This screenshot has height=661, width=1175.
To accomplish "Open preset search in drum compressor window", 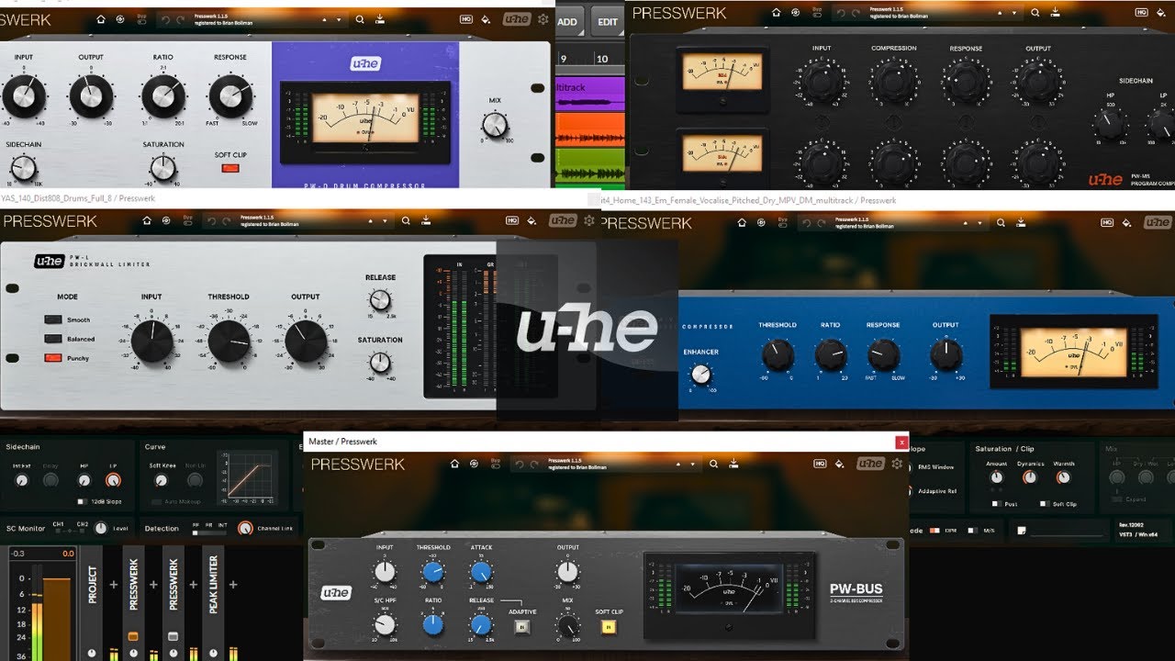I will (360, 18).
